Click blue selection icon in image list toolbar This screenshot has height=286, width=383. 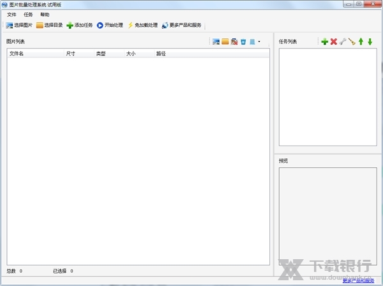coord(252,41)
